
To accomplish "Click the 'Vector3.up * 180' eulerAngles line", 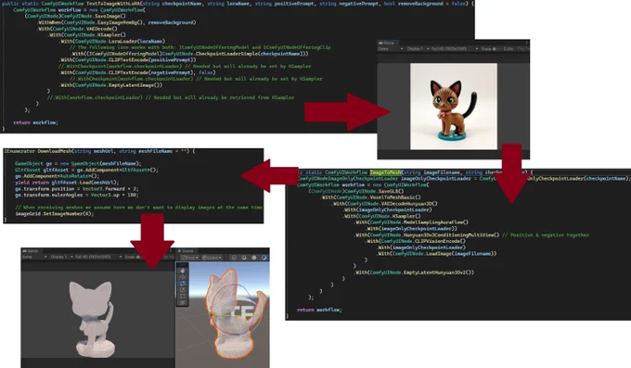I will coord(76,195).
